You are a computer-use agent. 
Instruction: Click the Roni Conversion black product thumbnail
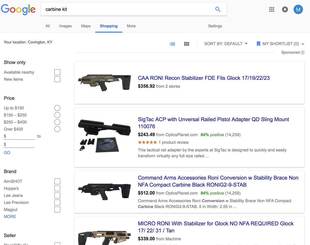click(104, 192)
